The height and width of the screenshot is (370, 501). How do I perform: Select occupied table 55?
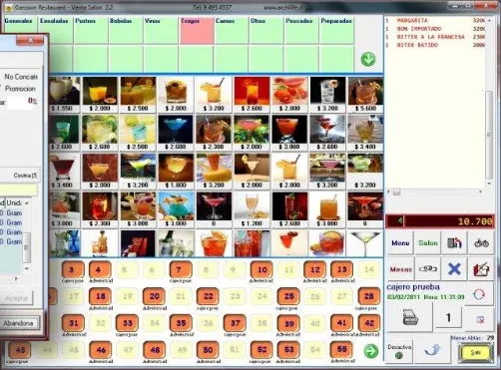tap(342, 350)
